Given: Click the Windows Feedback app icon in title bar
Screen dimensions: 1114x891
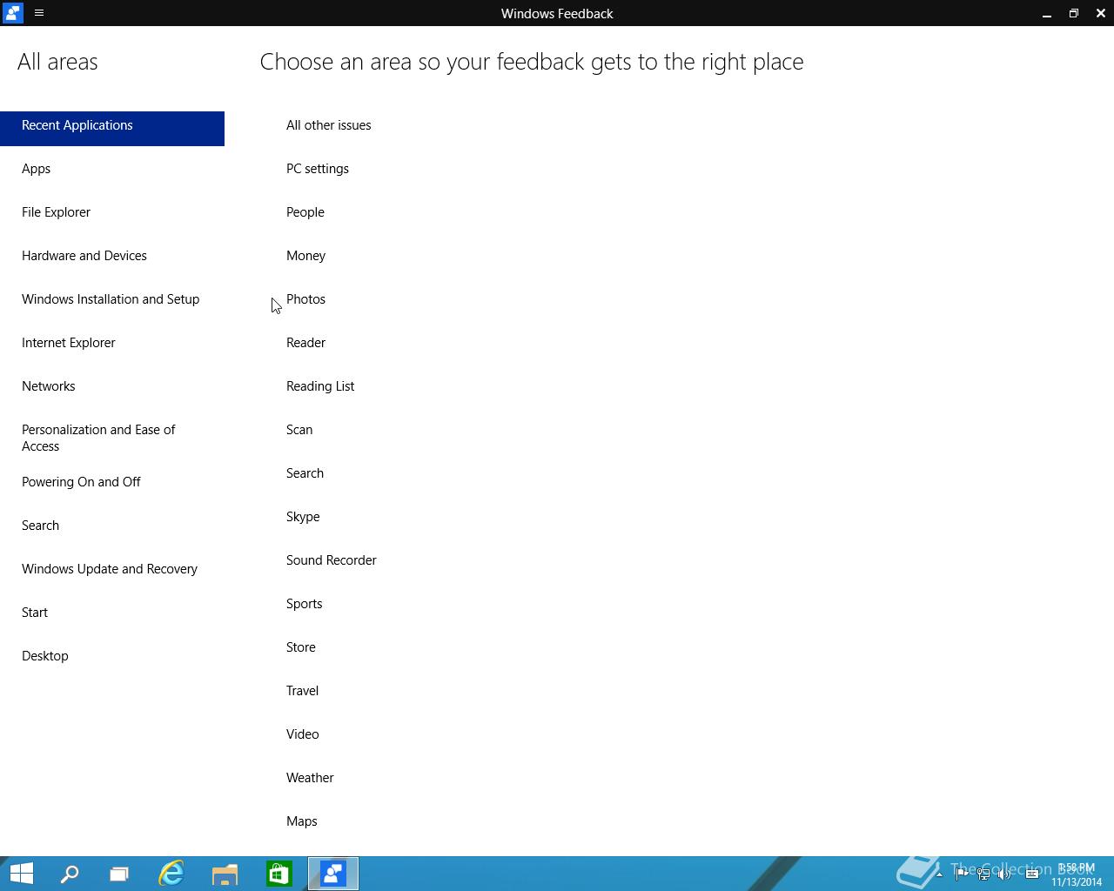Looking at the screenshot, I should [12, 13].
